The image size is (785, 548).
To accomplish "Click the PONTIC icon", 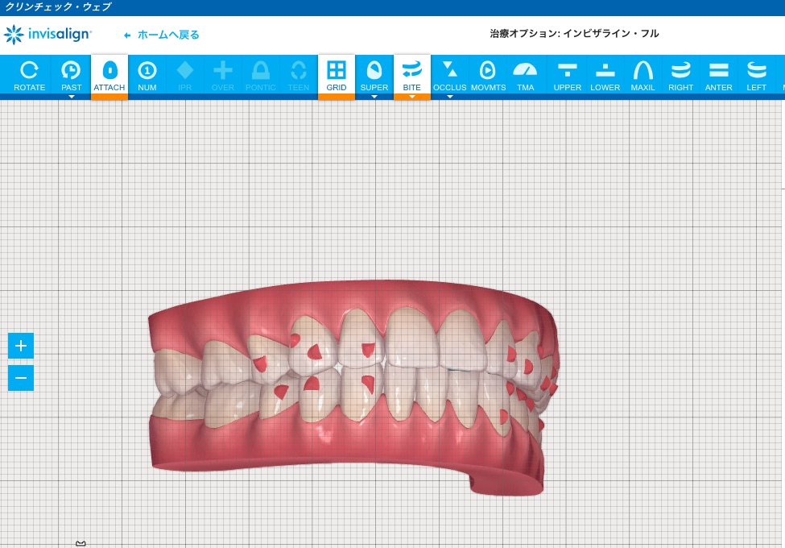I will pos(260,75).
